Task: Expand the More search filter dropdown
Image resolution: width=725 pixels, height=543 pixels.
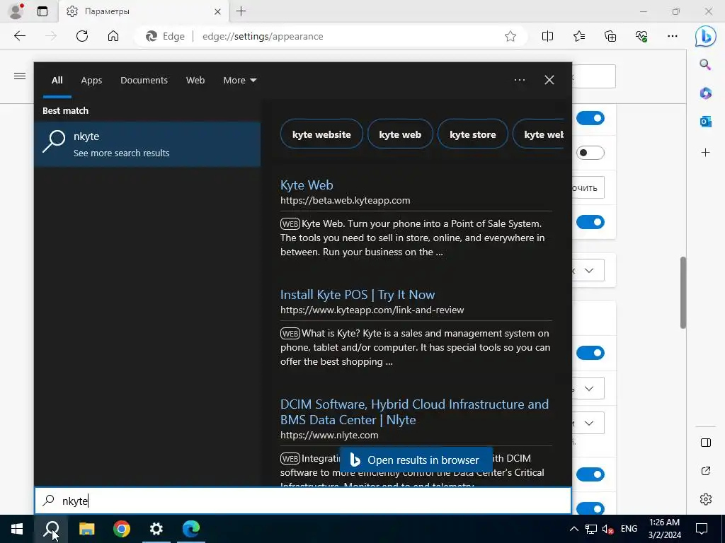Action: pyautogui.click(x=239, y=80)
